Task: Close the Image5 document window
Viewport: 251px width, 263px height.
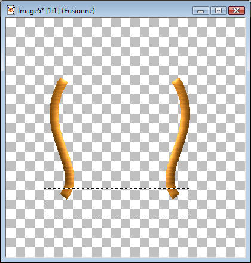Action: pyautogui.click(x=237, y=11)
